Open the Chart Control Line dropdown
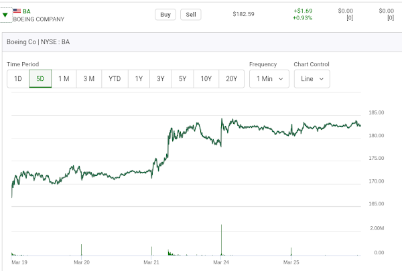Screen dimensions: 402x271 (x=312, y=79)
